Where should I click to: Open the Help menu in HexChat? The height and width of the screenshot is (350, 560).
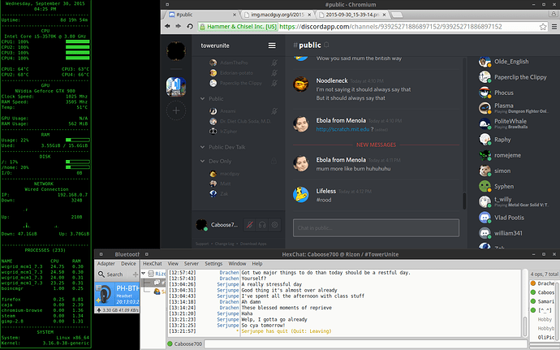click(x=257, y=263)
